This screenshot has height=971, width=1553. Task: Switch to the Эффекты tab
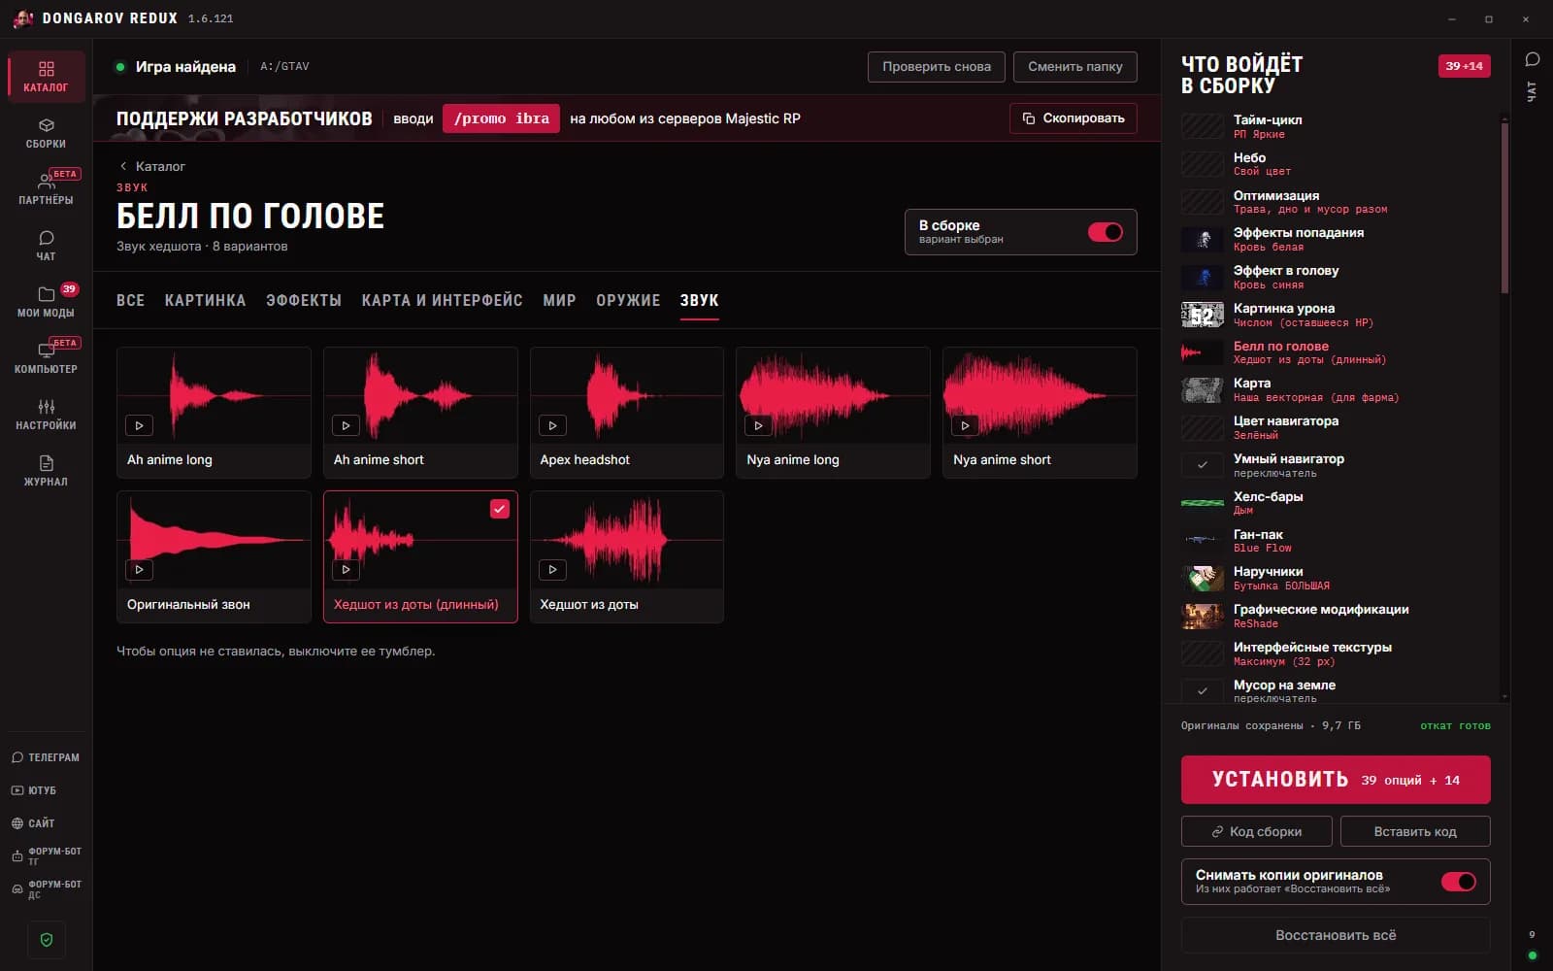(x=304, y=301)
